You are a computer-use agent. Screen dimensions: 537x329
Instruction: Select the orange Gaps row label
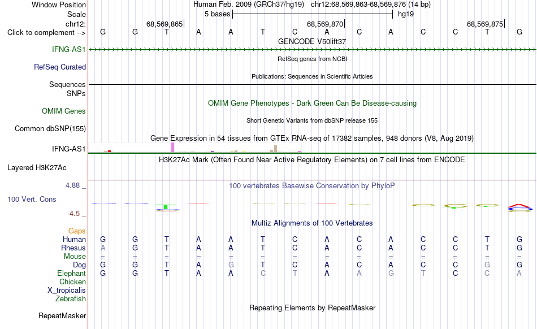(77, 231)
